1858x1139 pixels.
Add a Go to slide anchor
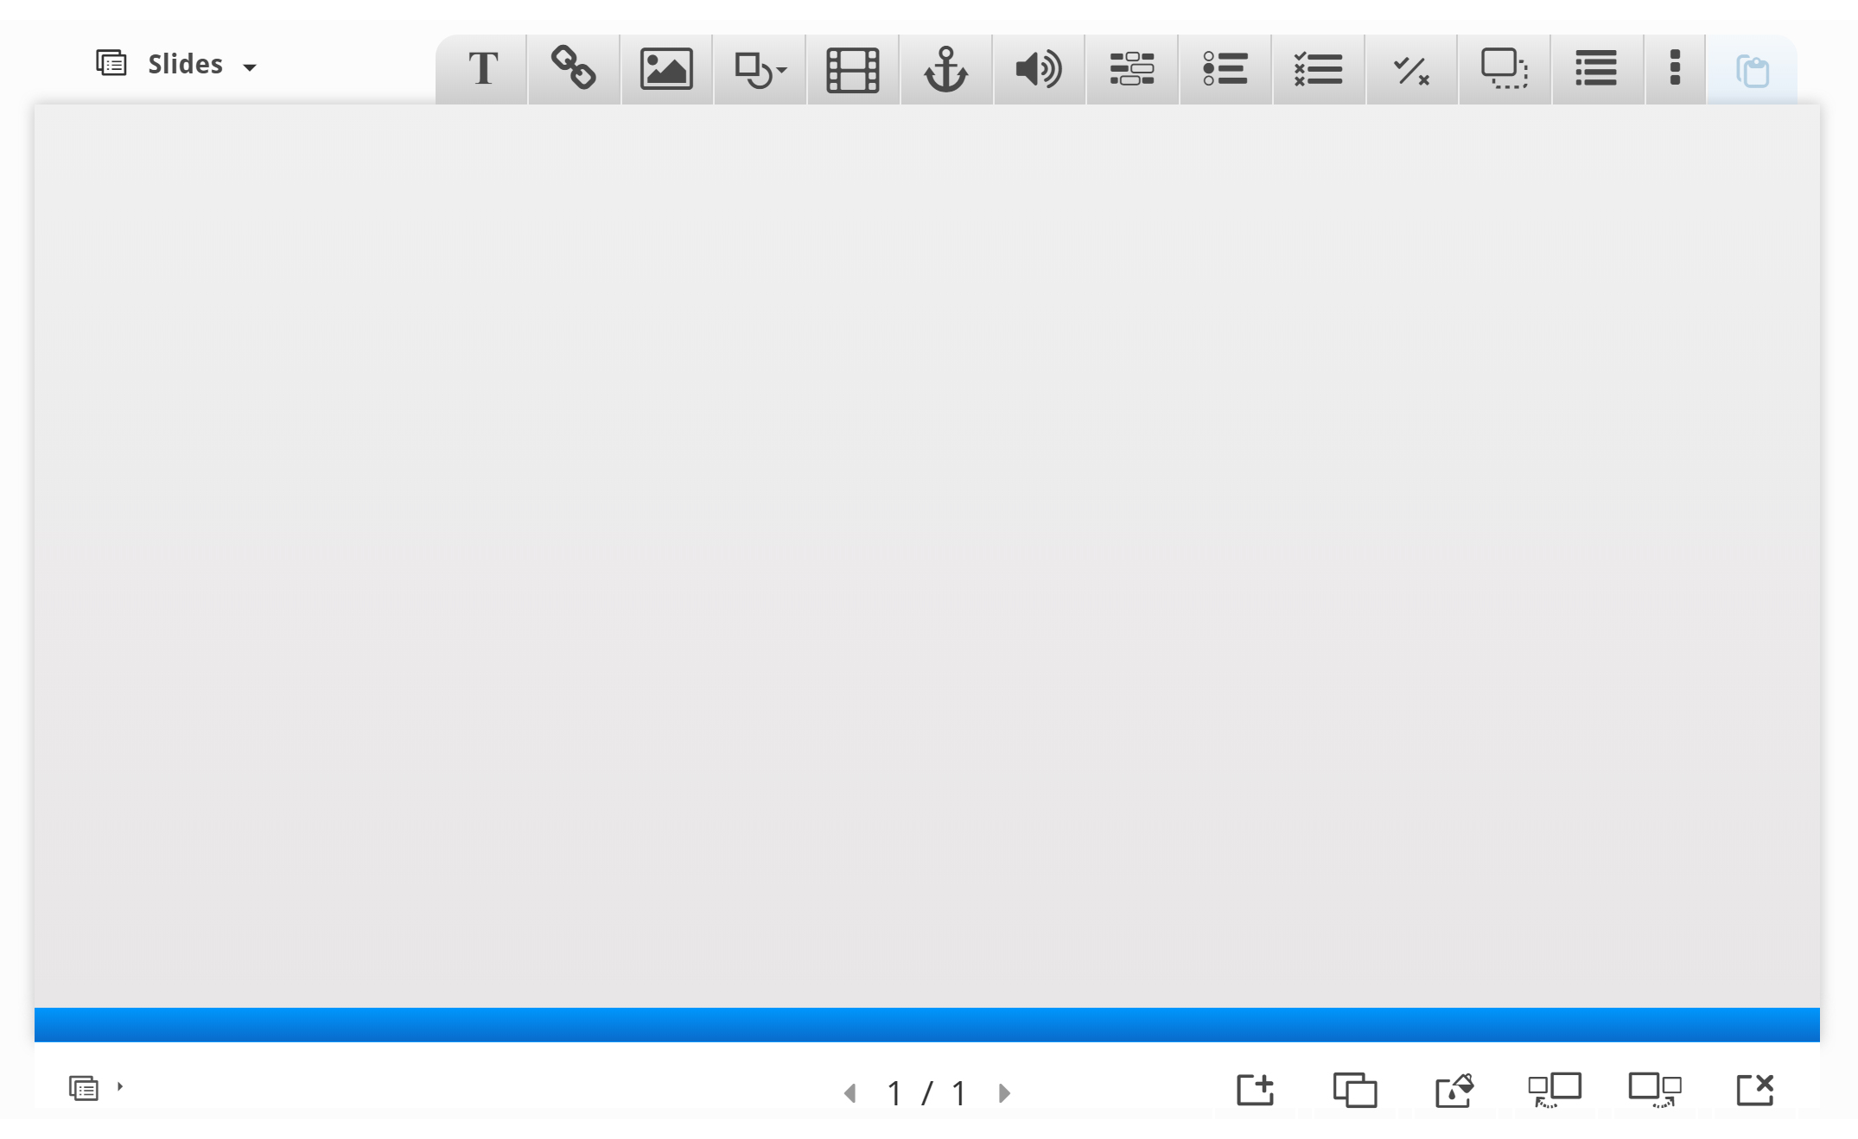pos(945,69)
